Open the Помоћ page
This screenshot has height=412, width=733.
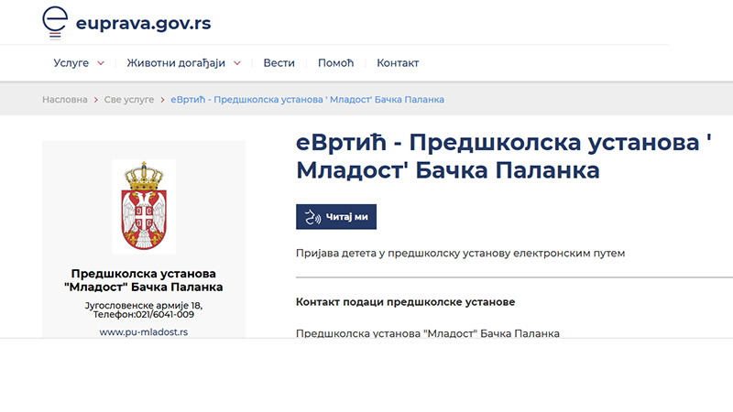[335, 63]
